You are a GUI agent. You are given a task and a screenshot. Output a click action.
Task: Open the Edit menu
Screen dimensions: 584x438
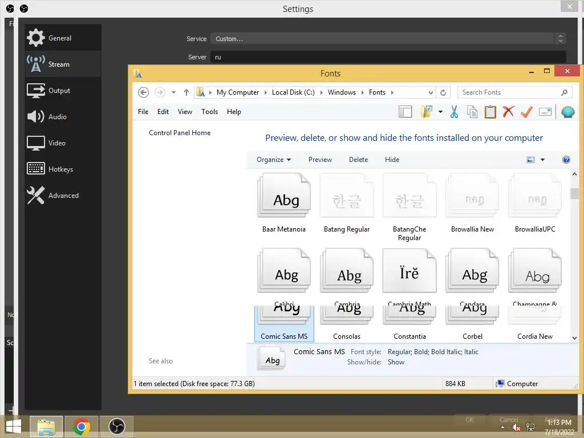[163, 112]
